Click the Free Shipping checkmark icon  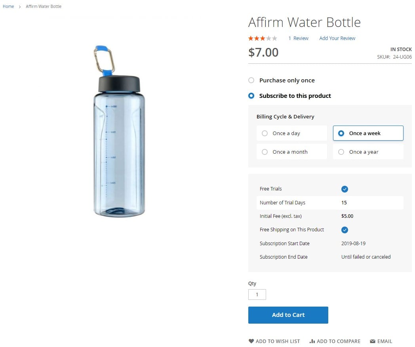pyautogui.click(x=345, y=230)
